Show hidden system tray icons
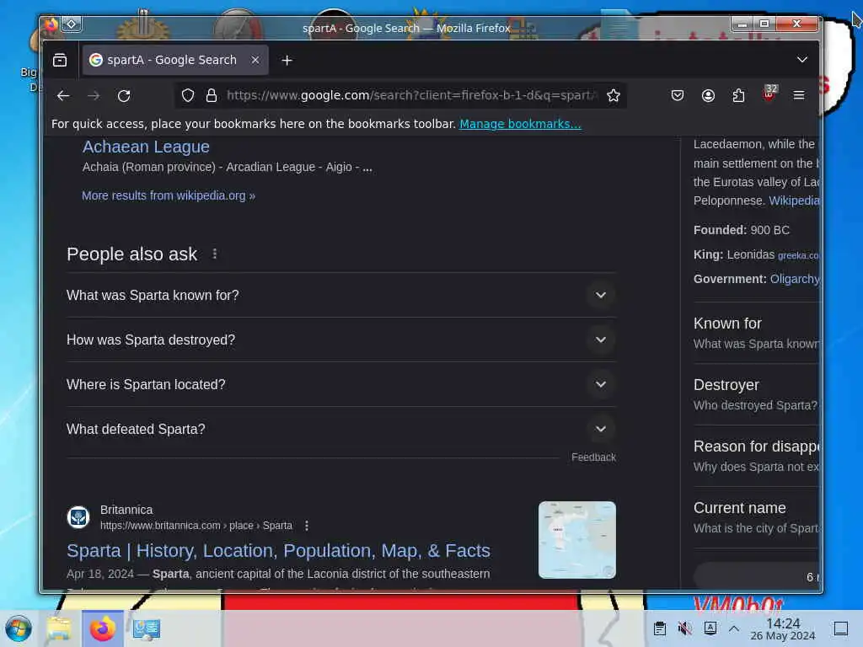The image size is (863, 647). [x=734, y=628]
